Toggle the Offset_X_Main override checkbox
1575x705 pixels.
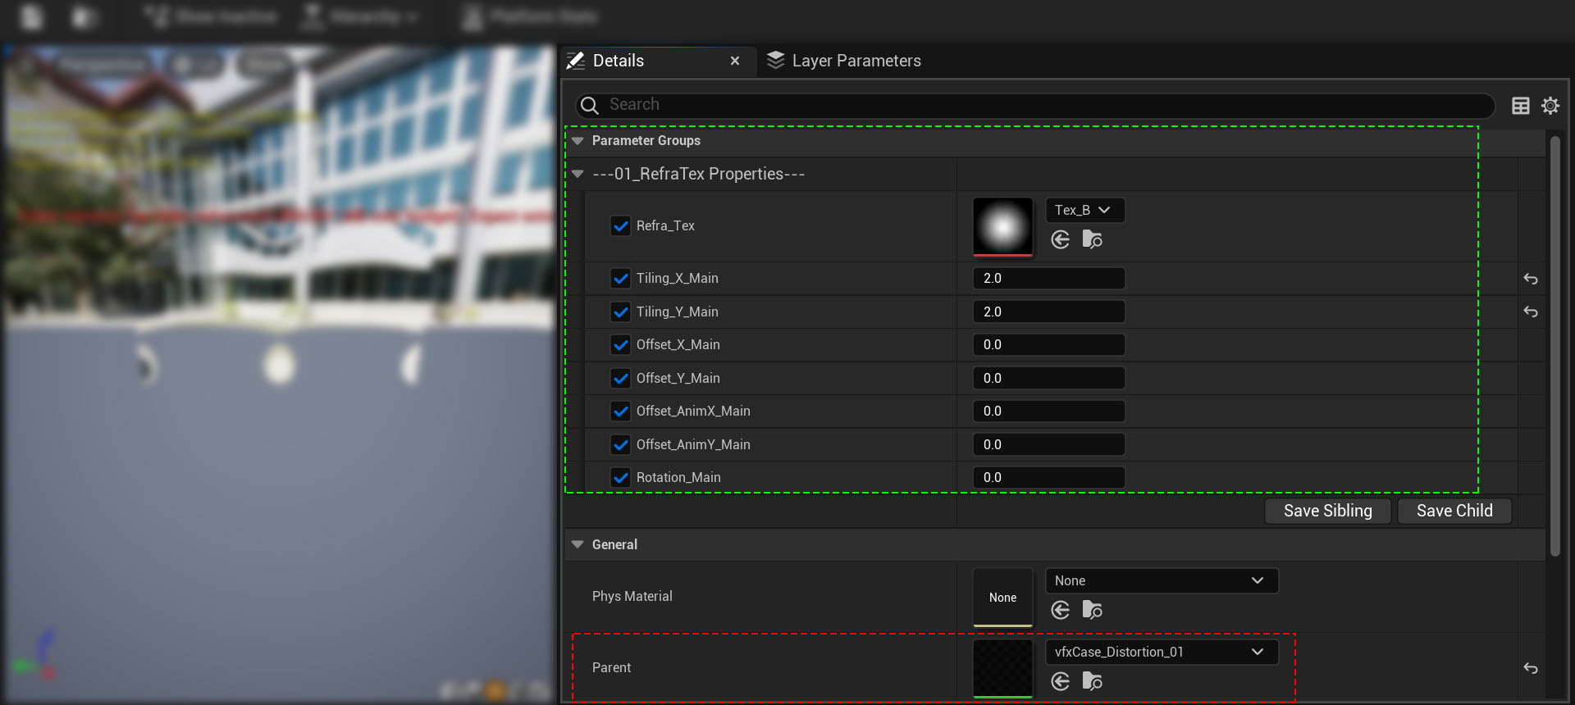click(x=621, y=345)
